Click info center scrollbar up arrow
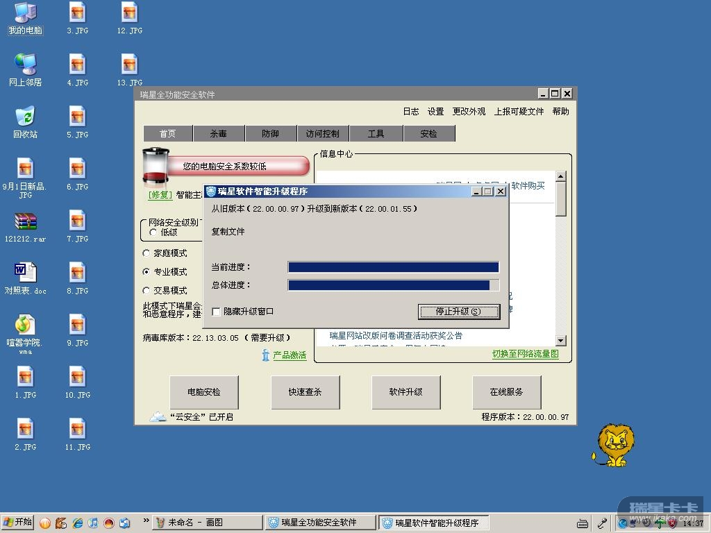This screenshot has height=533, width=711. click(x=561, y=176)
